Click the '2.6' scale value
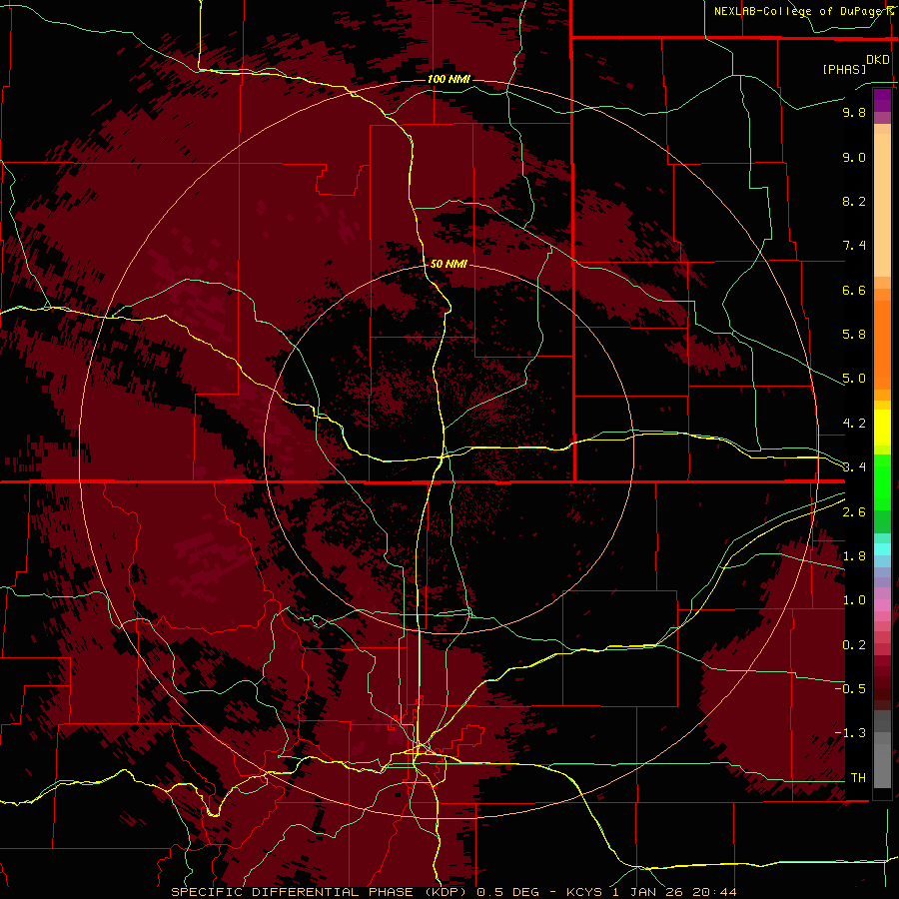The image size is (899, 899). click(x=854, y=512)
